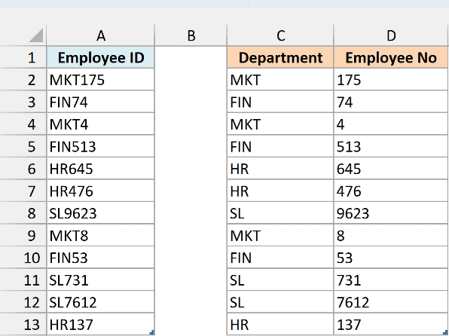Select row 11 header
The height and width of the screenshot is (336, 449).
click(23, 279)
